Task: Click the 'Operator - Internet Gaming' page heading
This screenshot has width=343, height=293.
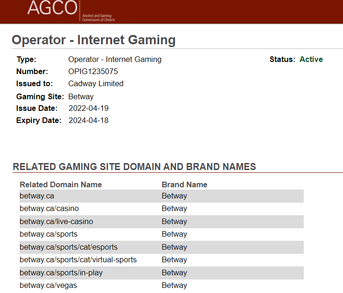Action: tap(93, 40)
